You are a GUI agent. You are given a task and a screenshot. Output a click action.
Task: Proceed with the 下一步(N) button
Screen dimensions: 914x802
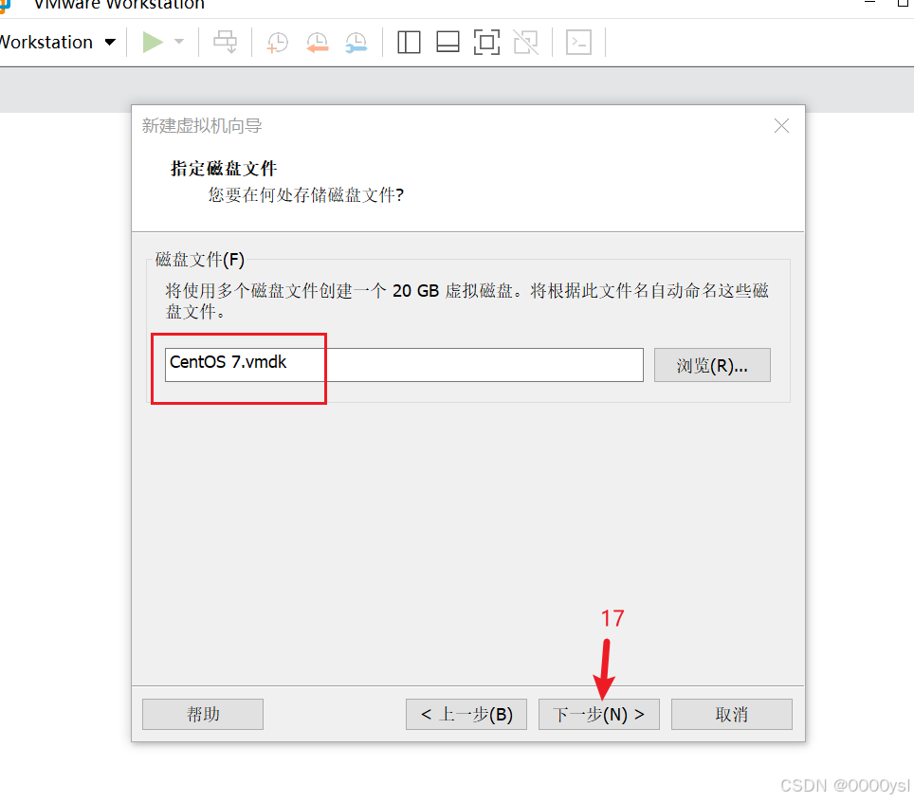598,714
